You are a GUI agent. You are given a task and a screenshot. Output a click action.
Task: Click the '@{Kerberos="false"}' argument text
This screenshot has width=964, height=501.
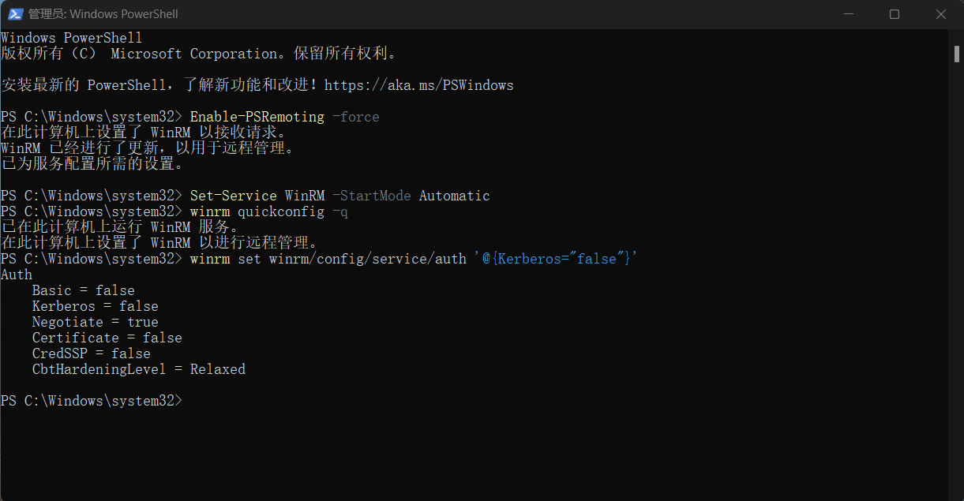[x=556, y=259]
